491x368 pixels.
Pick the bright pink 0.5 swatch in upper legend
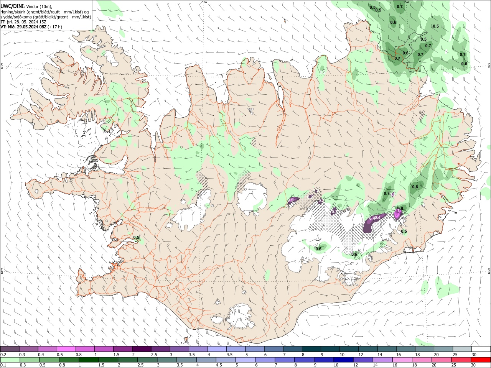66,349
